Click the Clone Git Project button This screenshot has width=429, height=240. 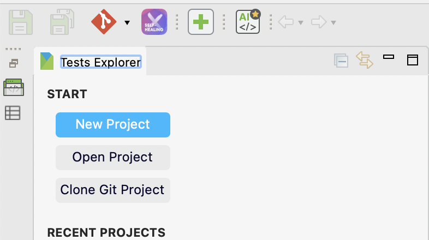[113, 190]
